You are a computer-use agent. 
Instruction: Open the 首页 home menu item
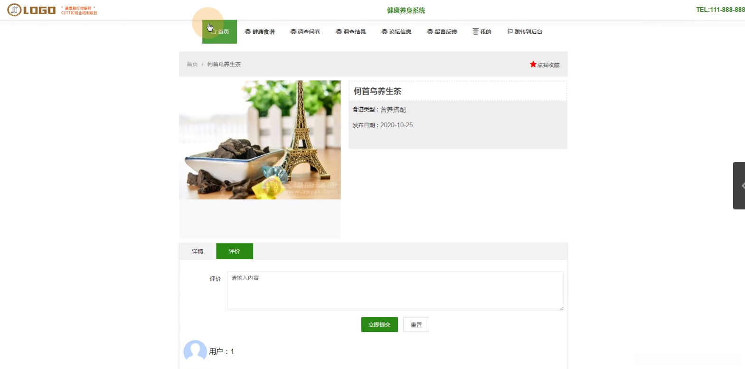[219, 32]
